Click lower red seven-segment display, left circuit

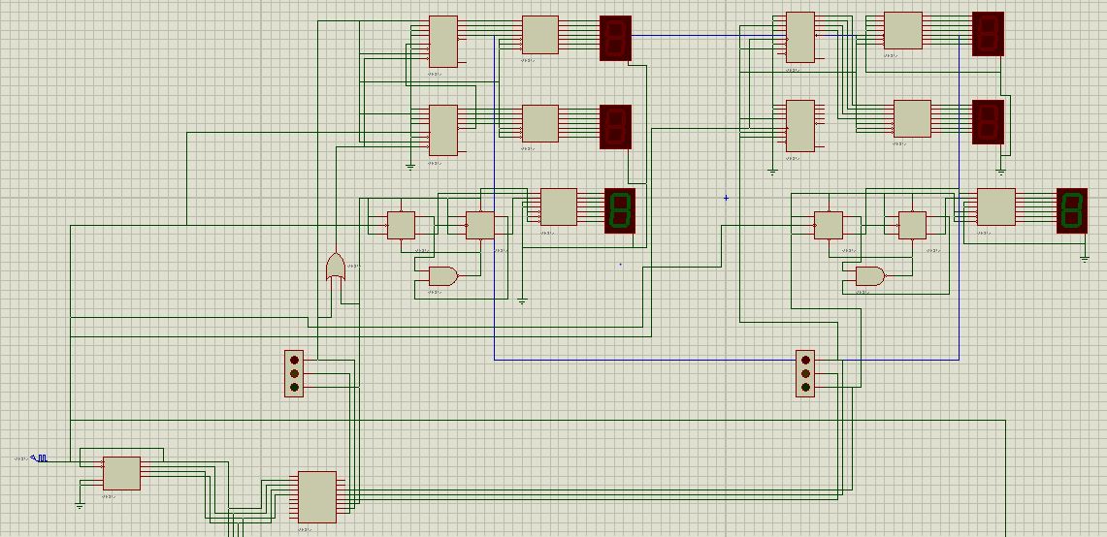coord(616,127)
